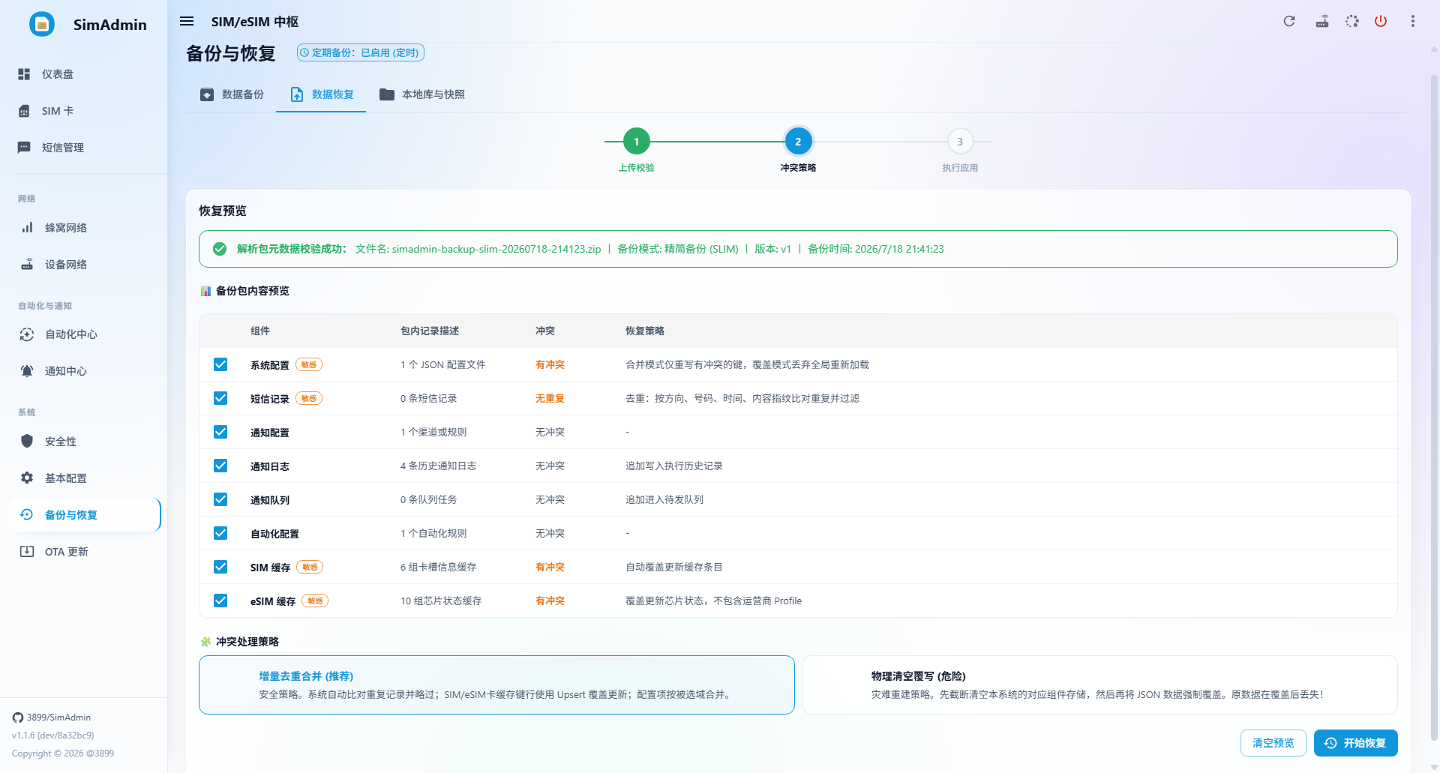Go to 通知中心 page
This screenshot has width=1440, height=773.
(83, 371)
